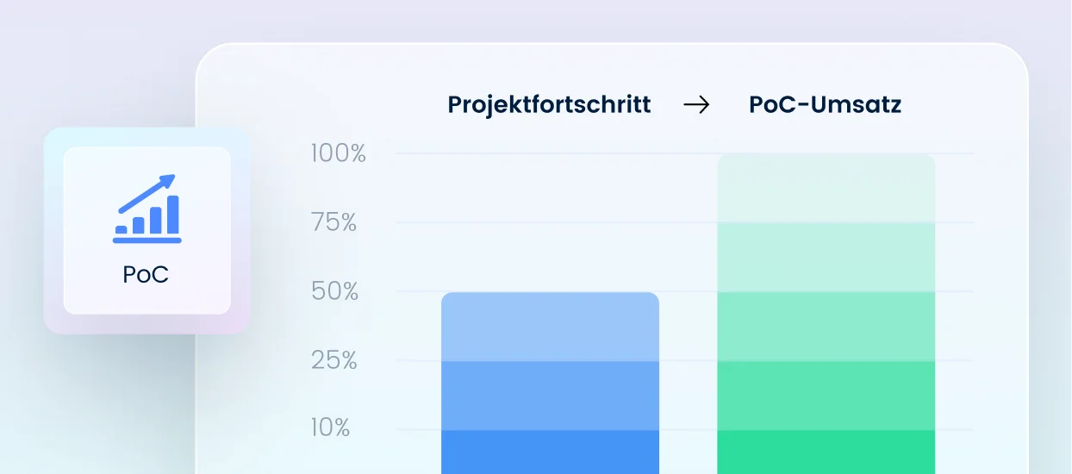Click the green segment between 50% and 75%
The height and width of the screenshot is (474, 1072).
pos(826,258)
